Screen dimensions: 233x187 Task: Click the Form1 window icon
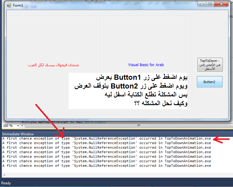(9, 5)
